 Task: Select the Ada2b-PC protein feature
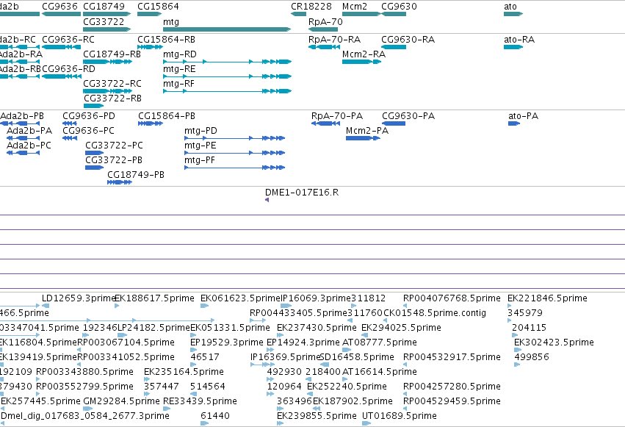click(x=23, y=153)
